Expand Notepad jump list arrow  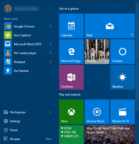(51, 62)
